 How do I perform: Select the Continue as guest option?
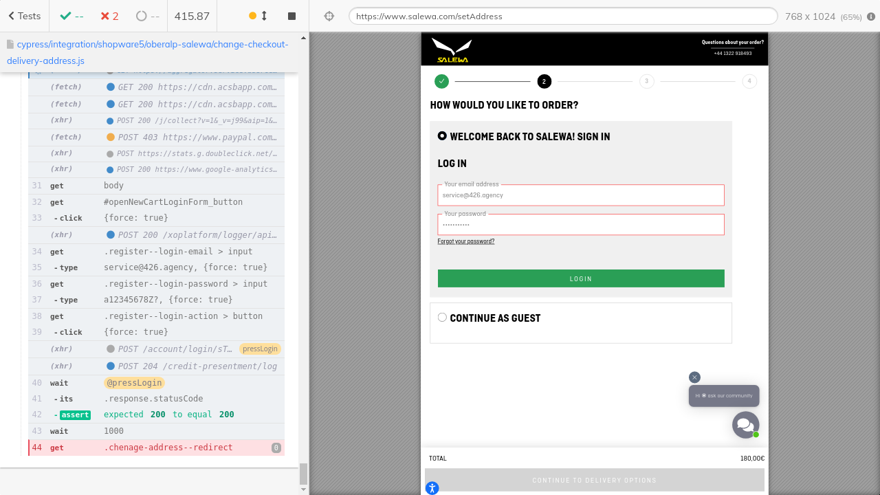442,318
